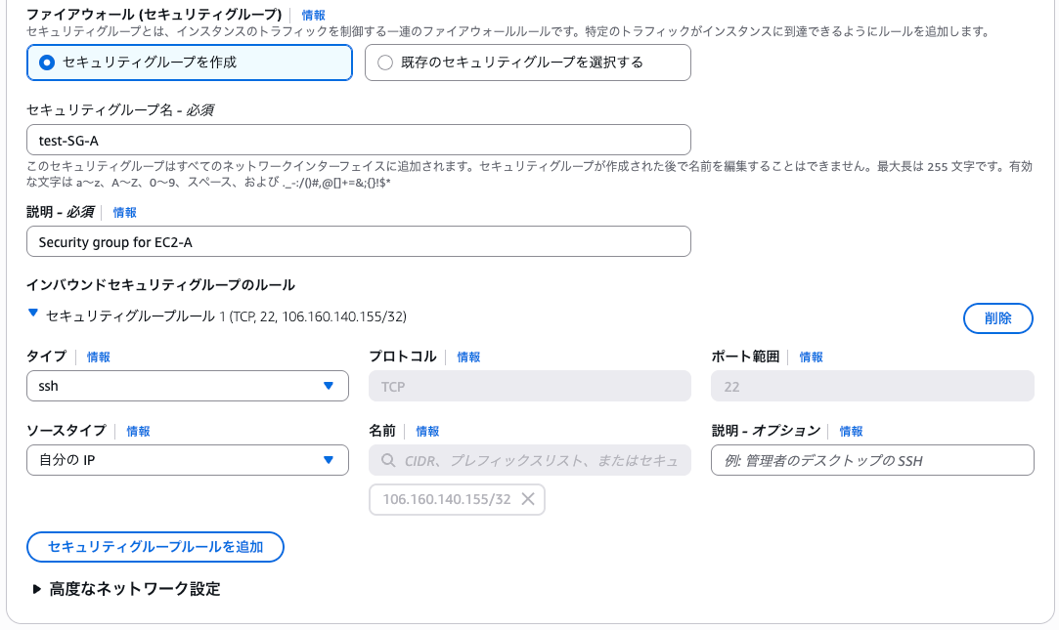Click the インバウンドセキュリティグループのルール heading text

[x=160, y=284]
